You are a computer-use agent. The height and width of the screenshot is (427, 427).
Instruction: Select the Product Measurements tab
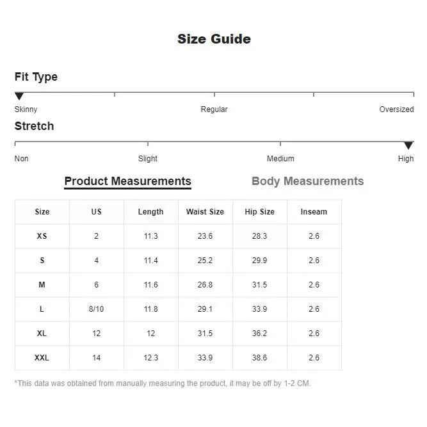click(x=127, y=181)
